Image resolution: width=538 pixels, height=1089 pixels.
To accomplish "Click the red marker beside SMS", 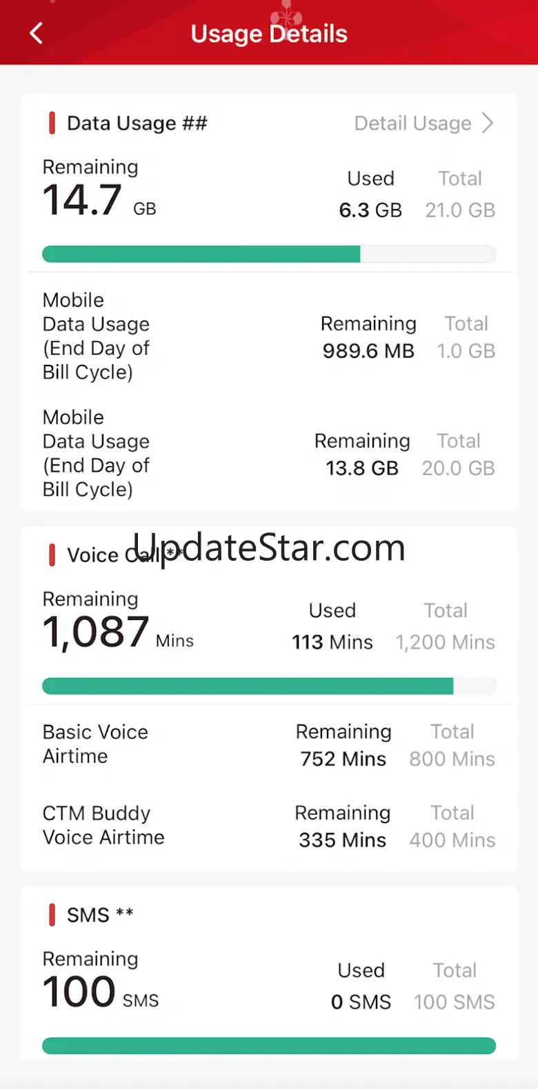I will pos(52,915).
